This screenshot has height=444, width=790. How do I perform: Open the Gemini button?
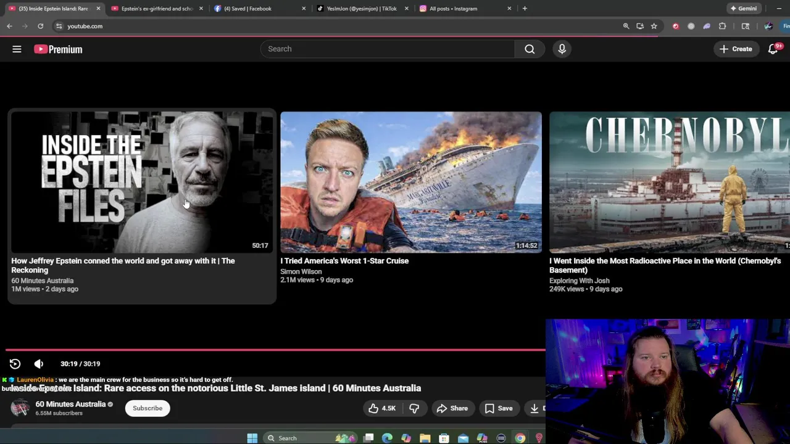(x=743, y=9)
